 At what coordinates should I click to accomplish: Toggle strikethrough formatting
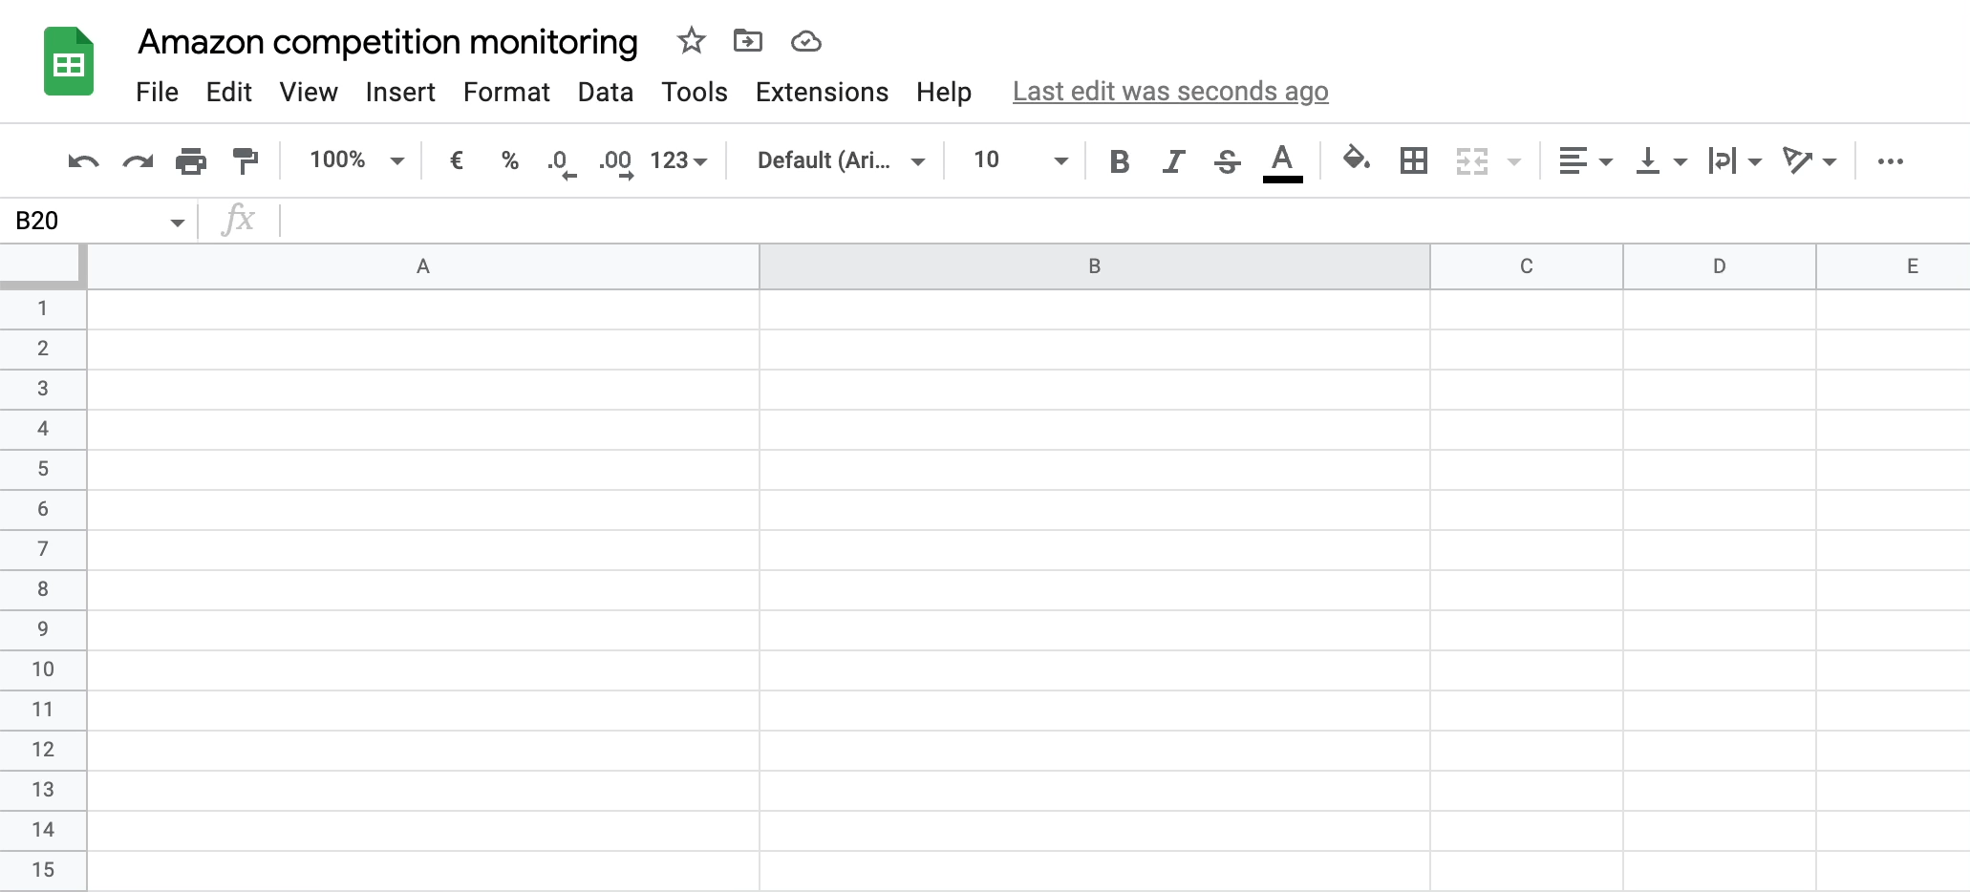1228,160
